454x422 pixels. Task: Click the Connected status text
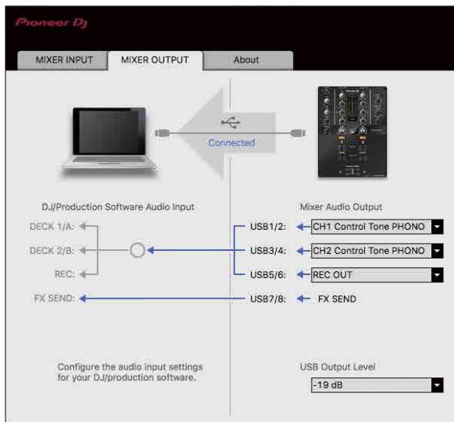click(x=231, y=143)
